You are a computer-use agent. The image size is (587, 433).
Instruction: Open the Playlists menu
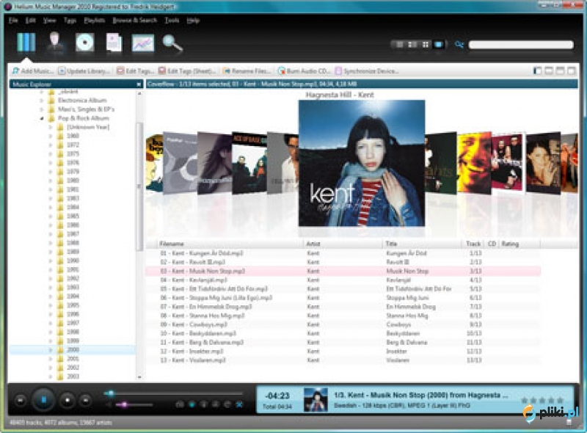[95, 21]
